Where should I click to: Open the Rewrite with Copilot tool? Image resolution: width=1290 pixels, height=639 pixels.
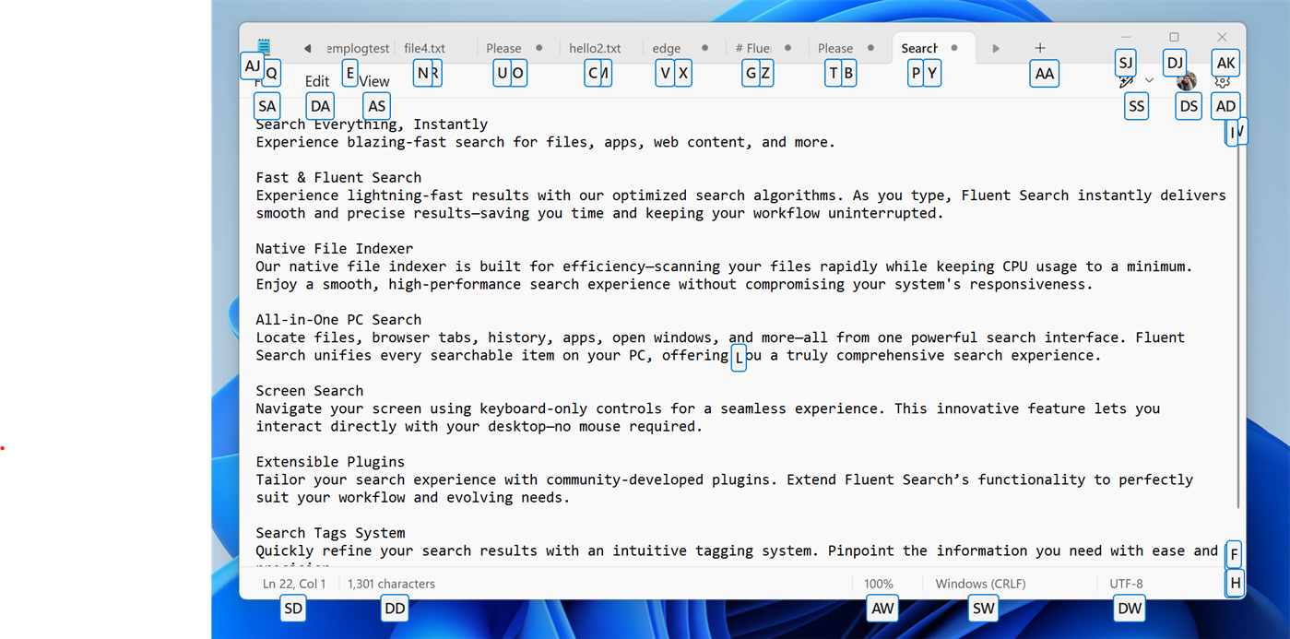(x=1126, y=80)
